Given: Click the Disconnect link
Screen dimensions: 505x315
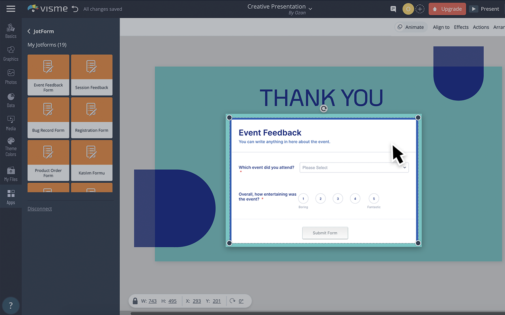Looking at the screenshot, I should [39, 208].
